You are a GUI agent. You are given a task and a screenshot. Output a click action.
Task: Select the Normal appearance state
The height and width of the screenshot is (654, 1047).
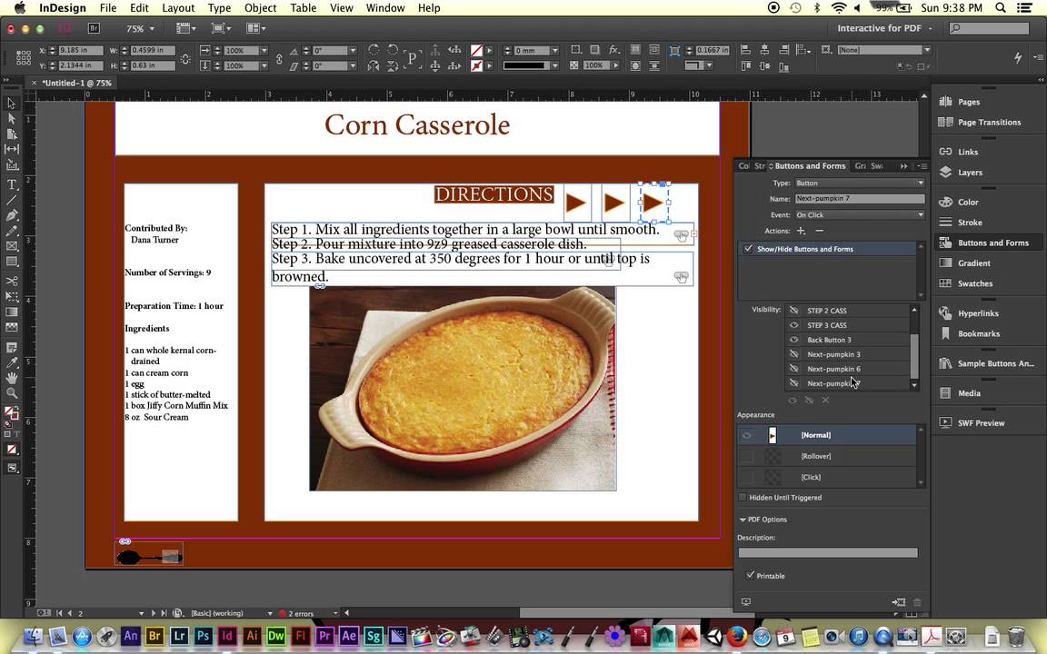(x=827, y=435)
